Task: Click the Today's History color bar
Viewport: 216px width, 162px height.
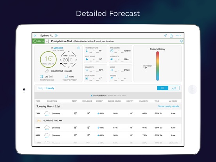Action: [x=158, y=66]
